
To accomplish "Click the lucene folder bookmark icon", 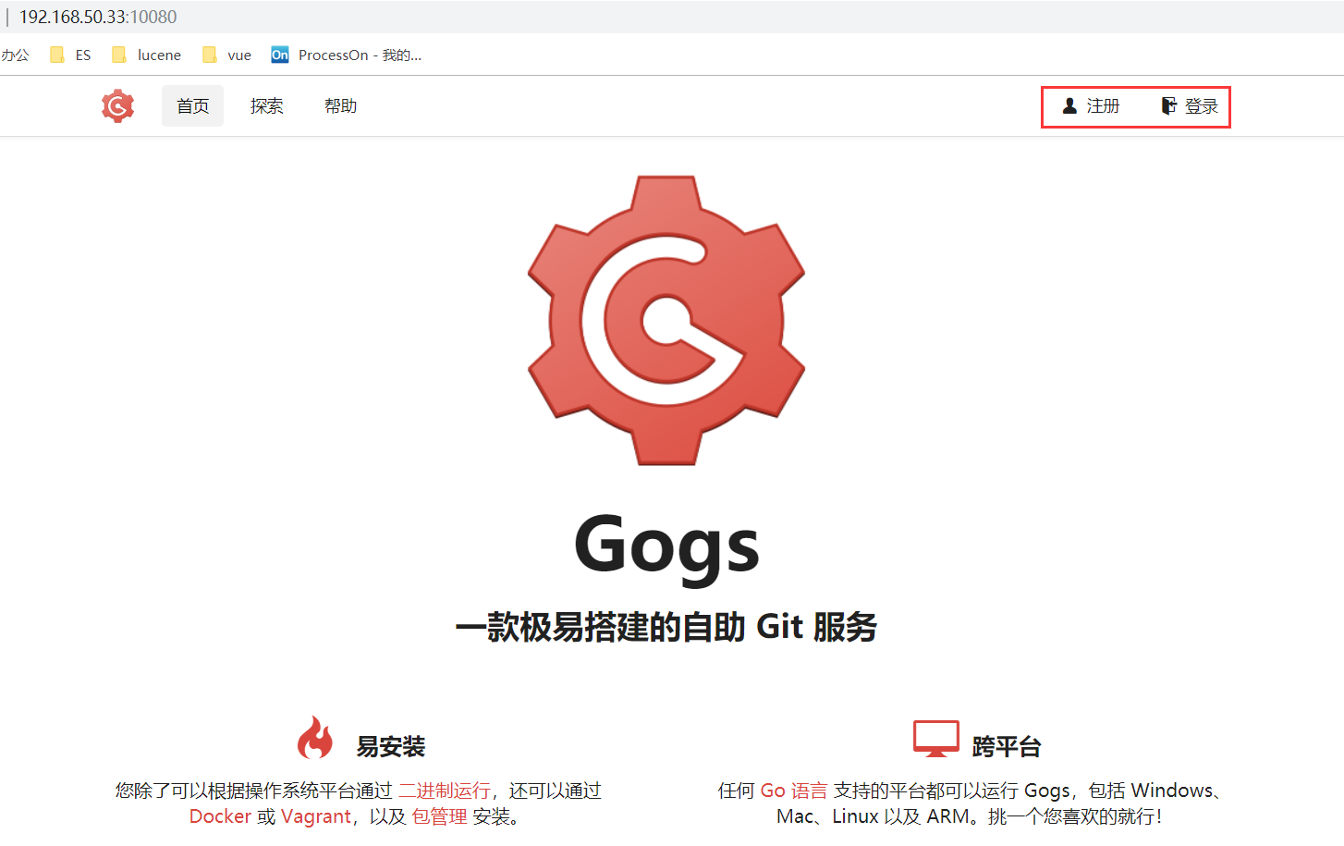I will click(118, 55).
